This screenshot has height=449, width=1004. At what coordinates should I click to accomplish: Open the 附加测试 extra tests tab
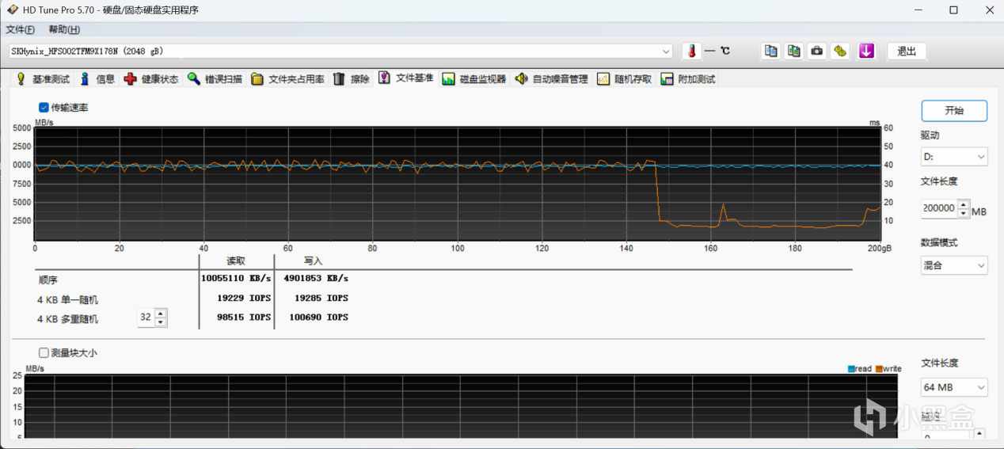coord(688,79)
